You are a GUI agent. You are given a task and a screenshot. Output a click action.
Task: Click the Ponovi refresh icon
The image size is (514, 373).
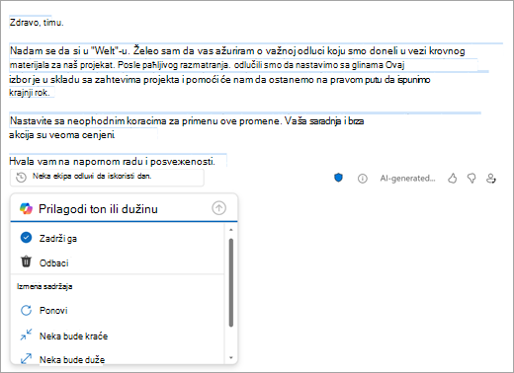pos(26,310)
